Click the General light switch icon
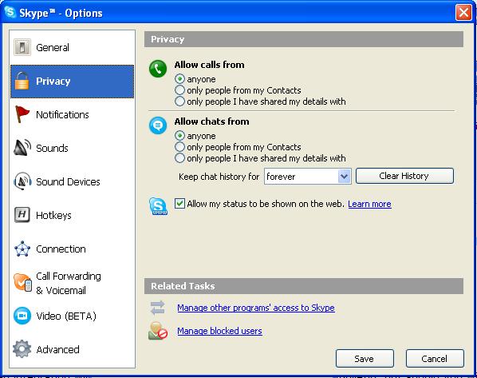The height and width of the screenshot is (378, 477). (22, 47)
